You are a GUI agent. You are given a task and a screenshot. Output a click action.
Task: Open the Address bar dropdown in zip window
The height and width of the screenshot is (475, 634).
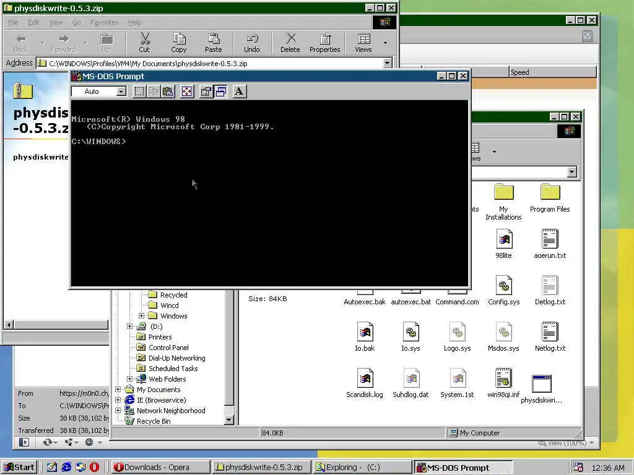coord(388,64)
